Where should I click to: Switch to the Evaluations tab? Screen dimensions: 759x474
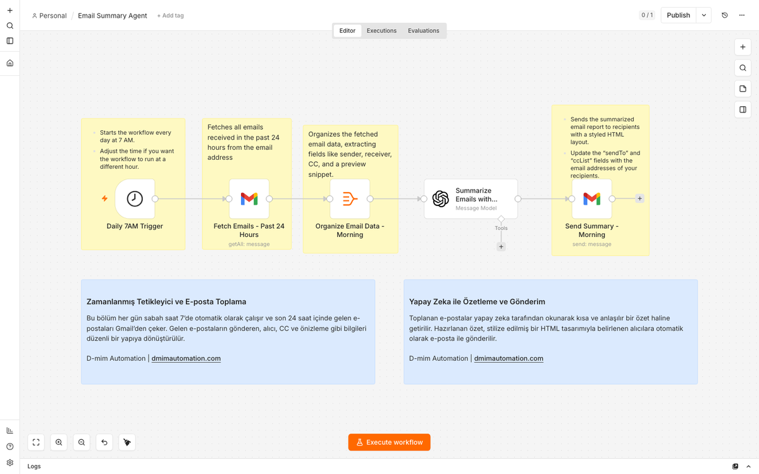click(x=424, y=30)
